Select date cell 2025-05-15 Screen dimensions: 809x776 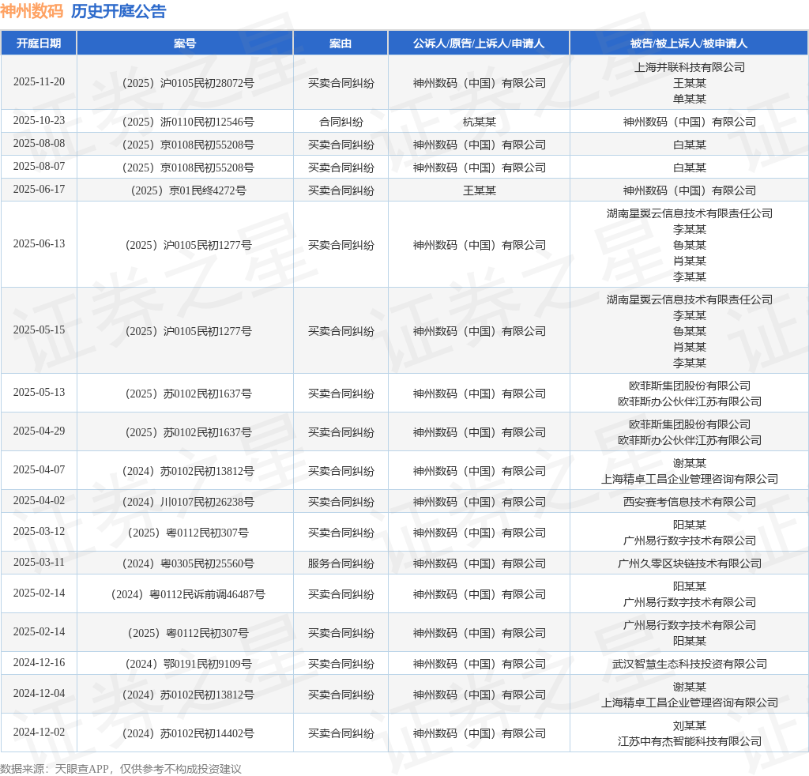(x=40, y=330)
